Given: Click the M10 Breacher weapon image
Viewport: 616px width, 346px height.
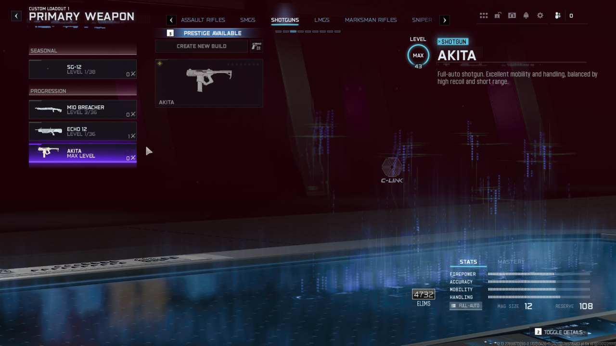Looking at the screenshot, I should pyautogui.click(x=48, y=110).
